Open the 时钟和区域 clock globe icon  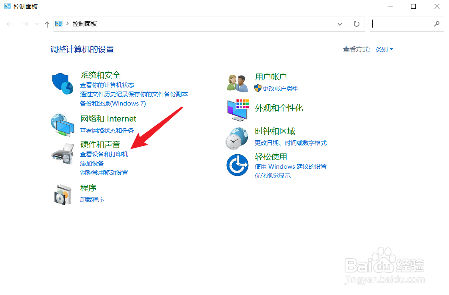pos(237,138)
